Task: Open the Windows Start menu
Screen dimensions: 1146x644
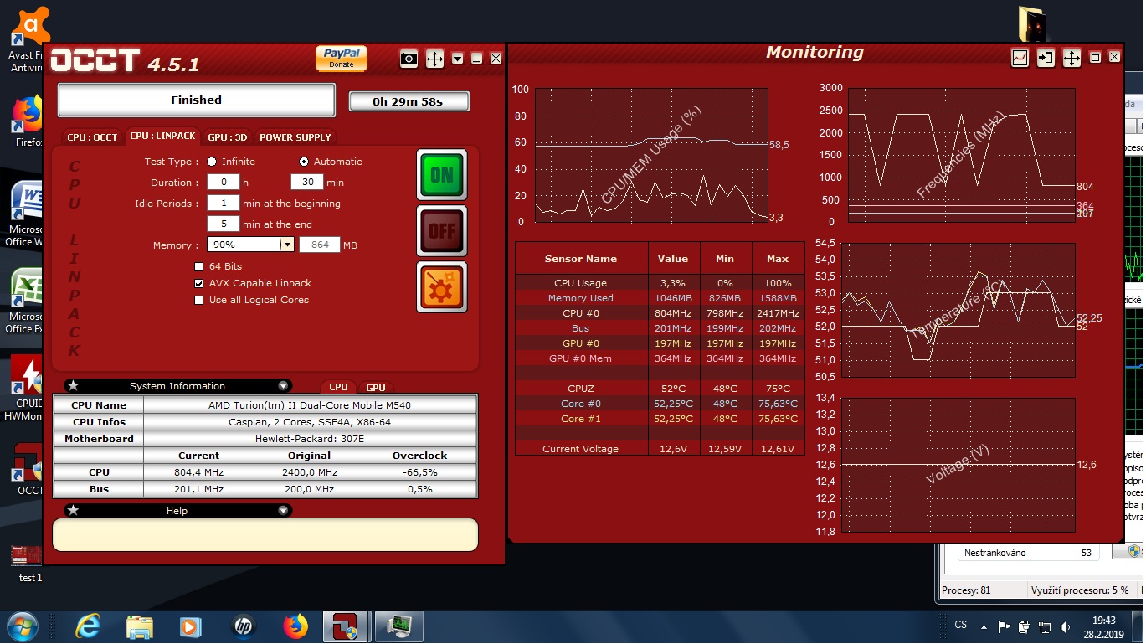Action: click(x=21, y=626)
